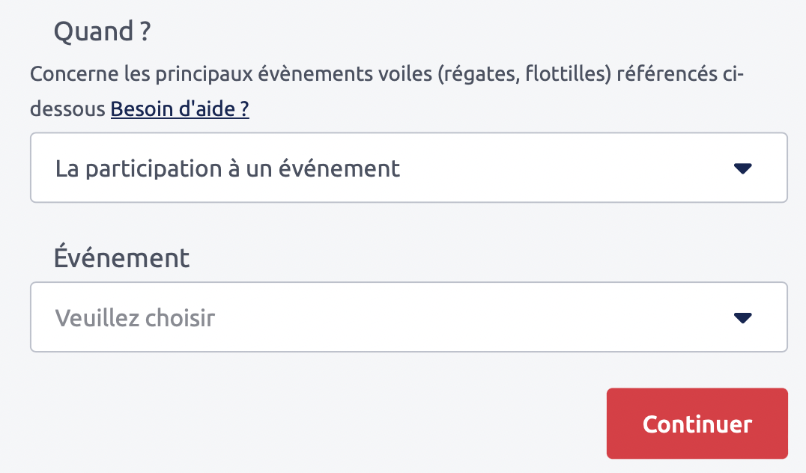Choose an event from the Événement list
The height and width of the screenshot is (473, 806).
click(x=408, y=317)
